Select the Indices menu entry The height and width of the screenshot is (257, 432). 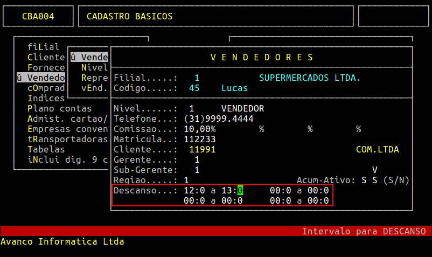(x=46, y=98)
